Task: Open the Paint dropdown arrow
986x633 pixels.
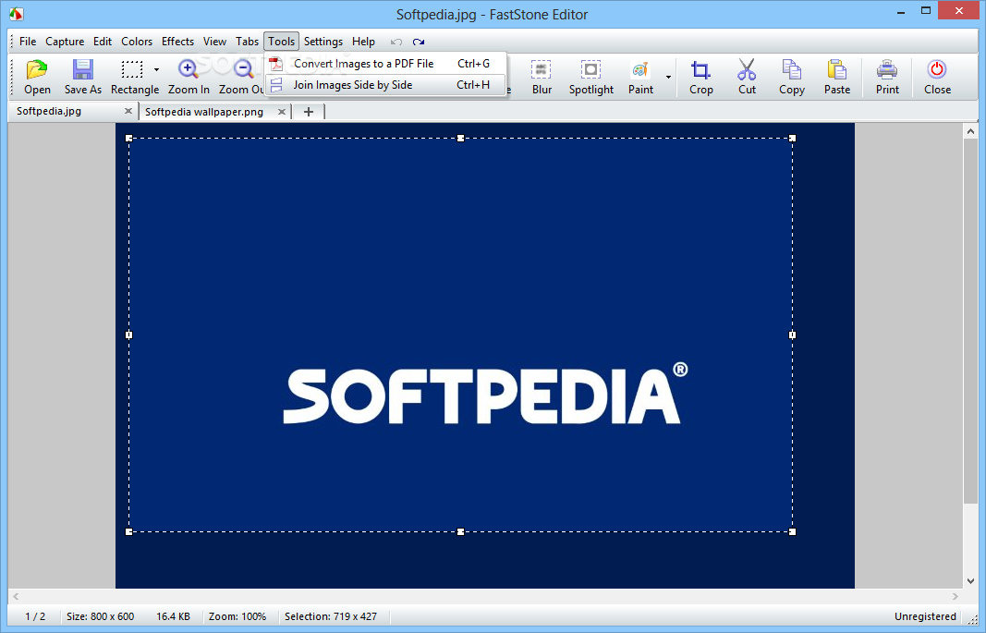Action: 668,78
